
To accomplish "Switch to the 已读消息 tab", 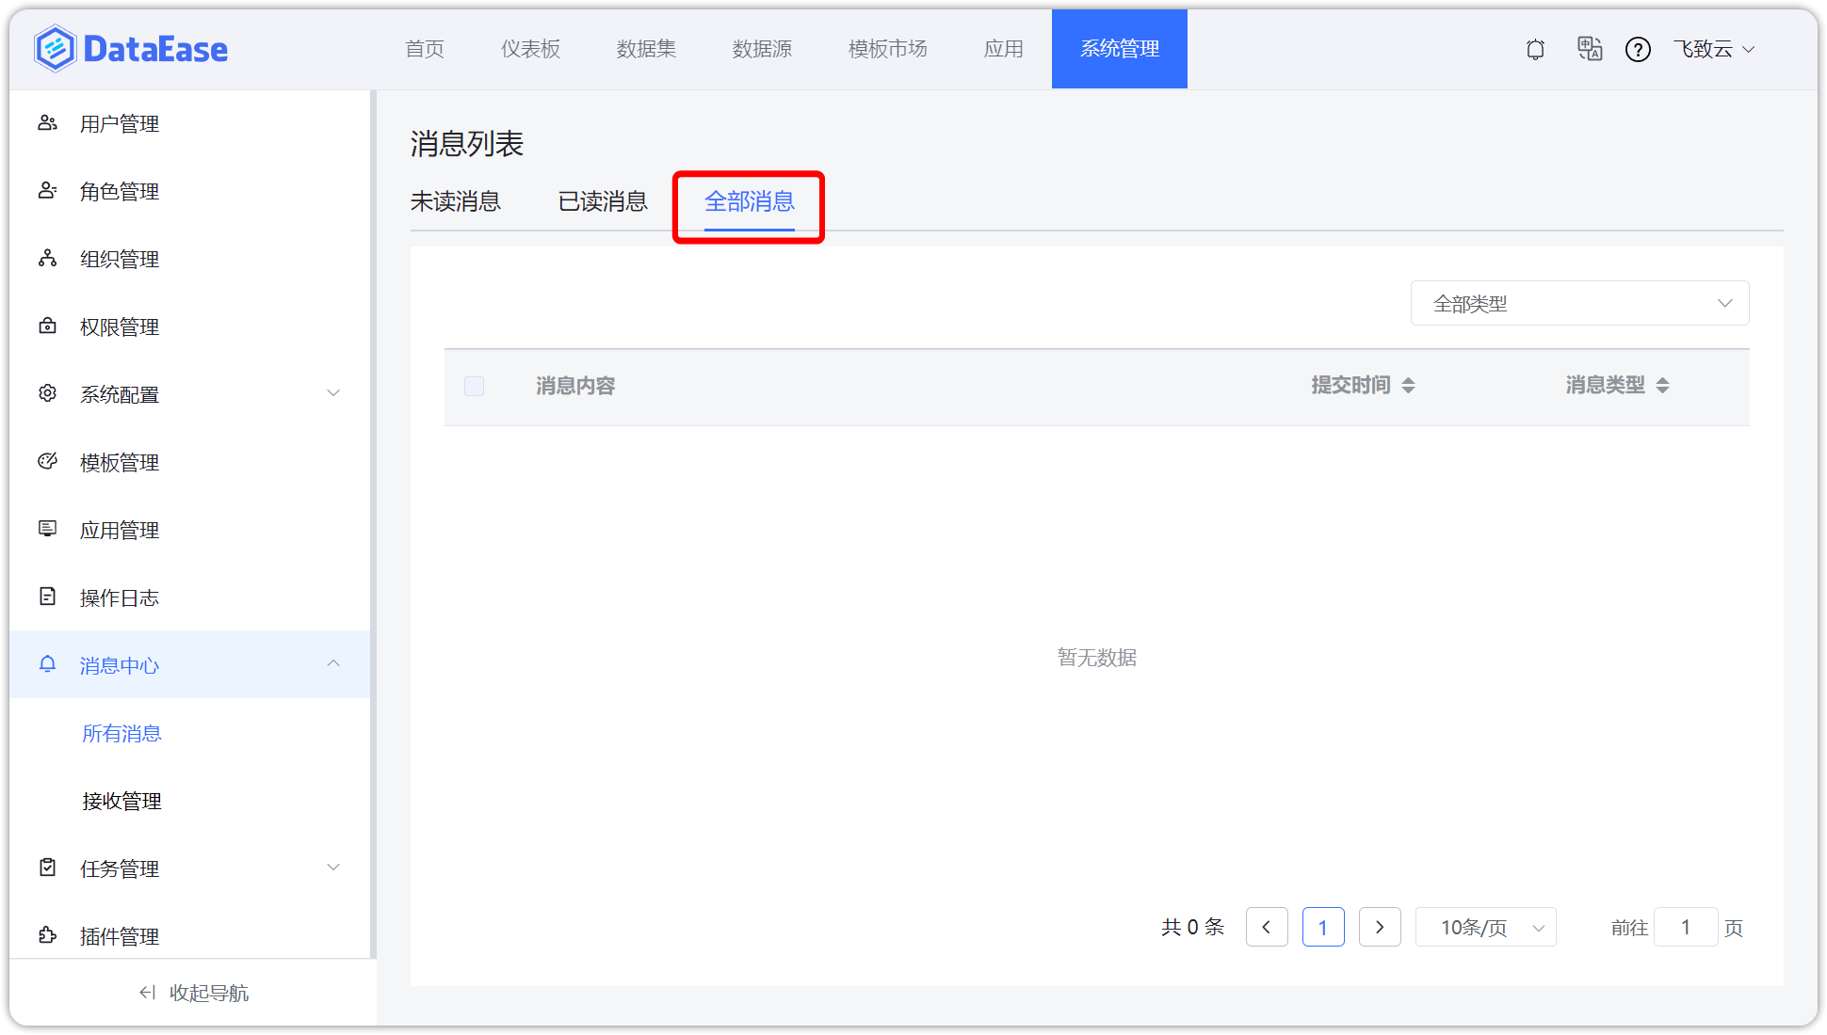I will (x=603, y=201).
